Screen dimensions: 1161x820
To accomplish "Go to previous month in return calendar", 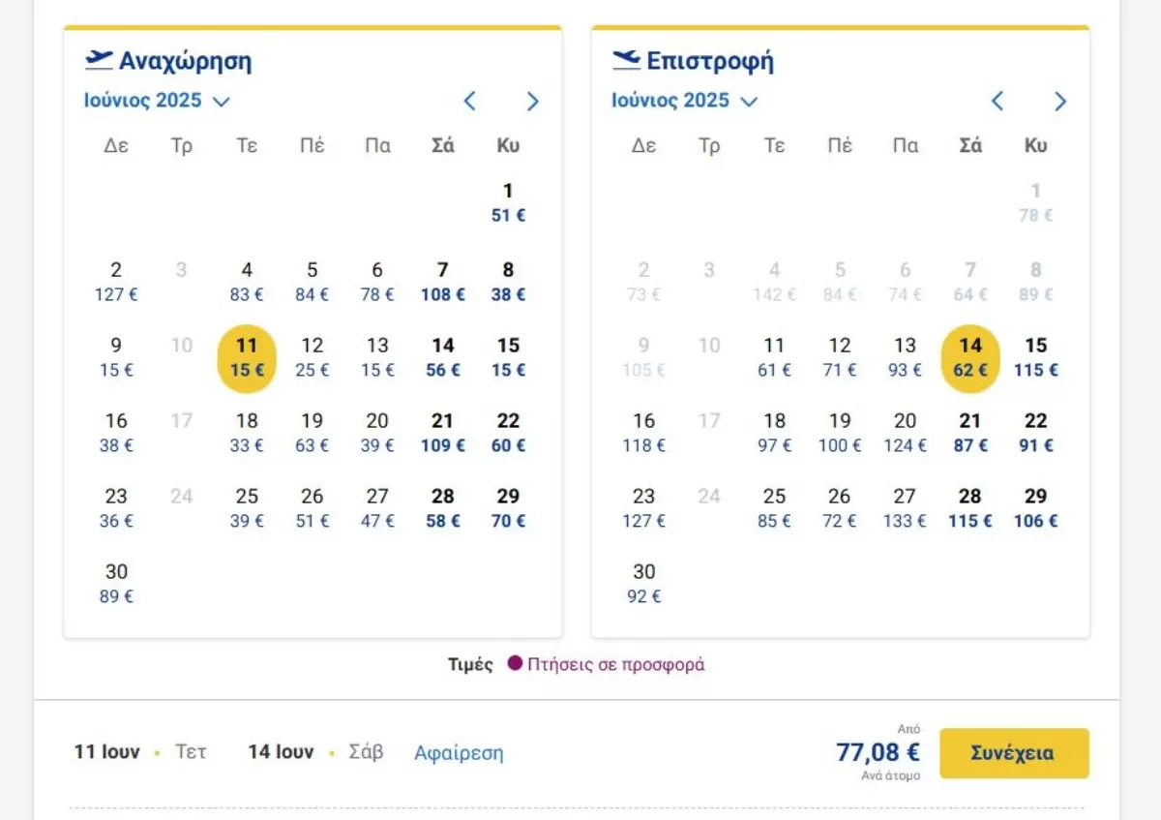I will tap(997, 101).
